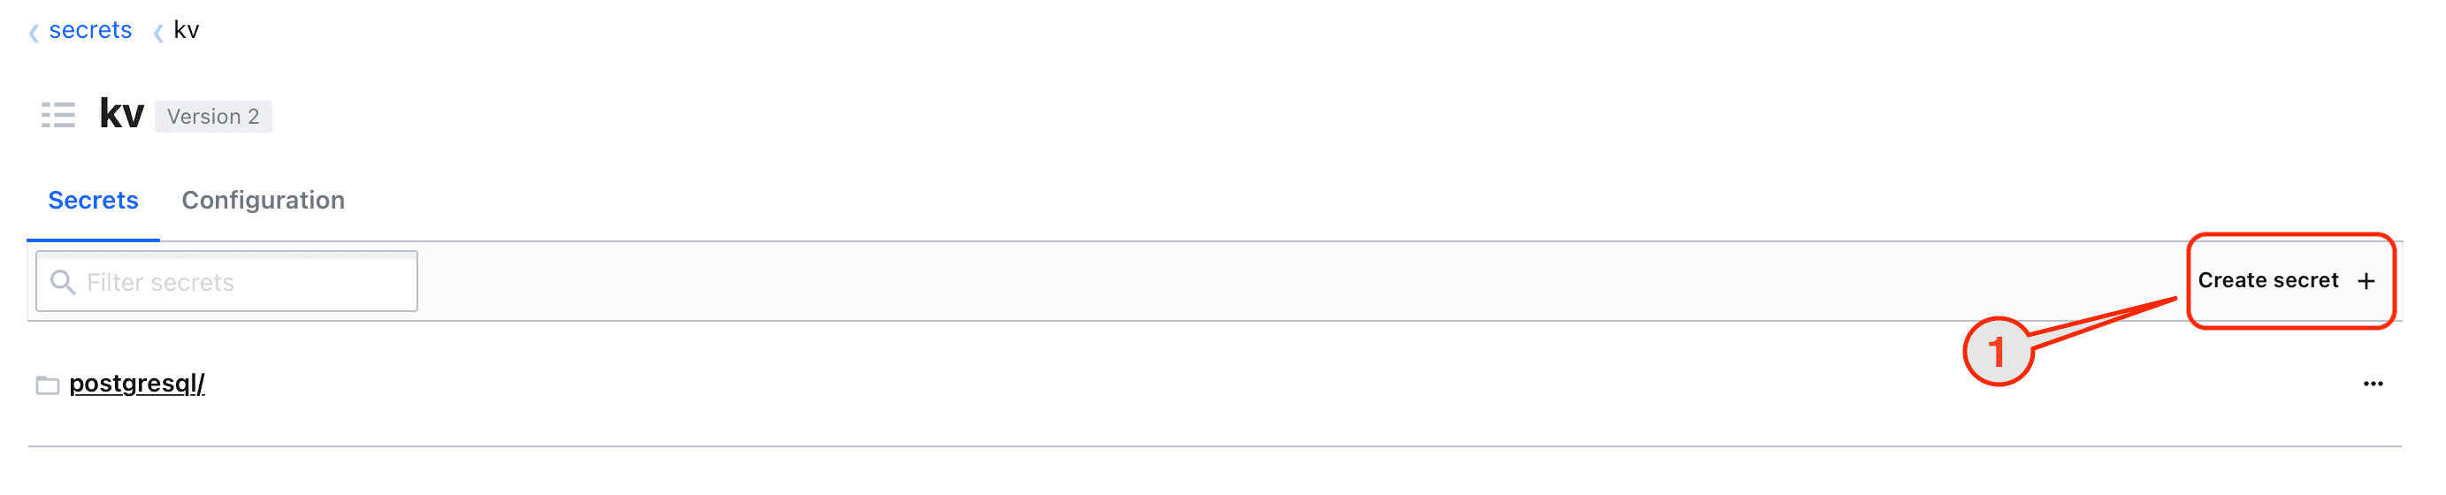Viewport: 2446px width, 495px height.
Task: Click the large kv engine heading
Action: (121, 115)
